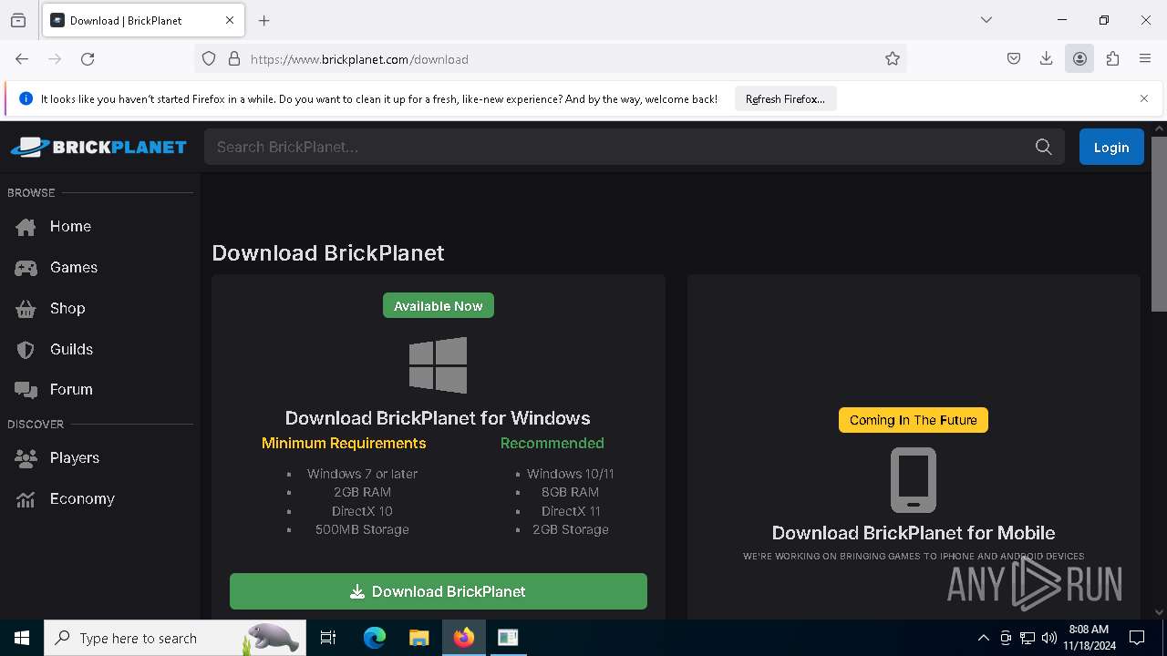Open Microsoft Edge from the taskbar
The width and height of the screenshot is (1167, 656).
point(375,638)
